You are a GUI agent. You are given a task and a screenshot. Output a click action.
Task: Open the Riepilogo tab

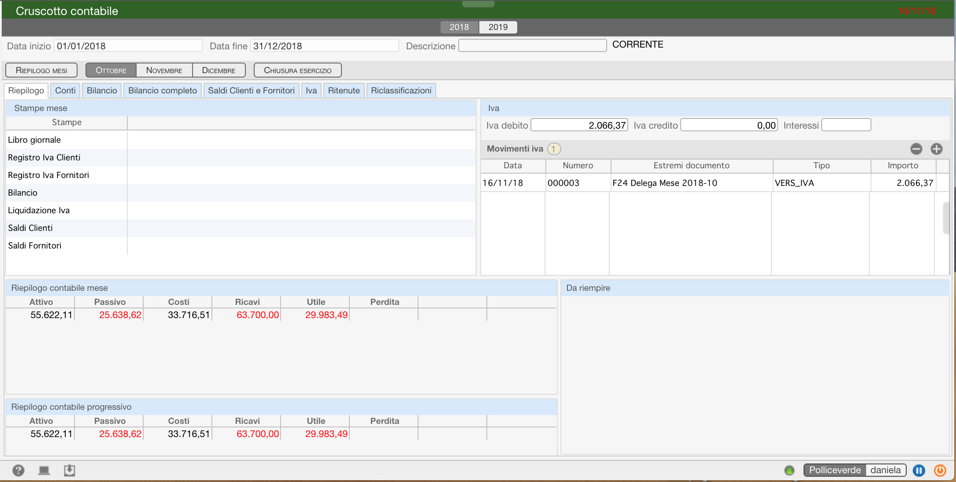(x=26, y=91)
